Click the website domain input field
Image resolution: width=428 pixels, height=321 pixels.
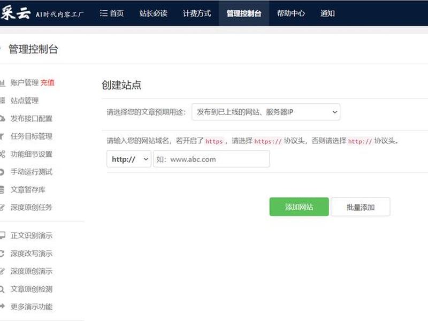pyautogui.click(x=211, y=159)
